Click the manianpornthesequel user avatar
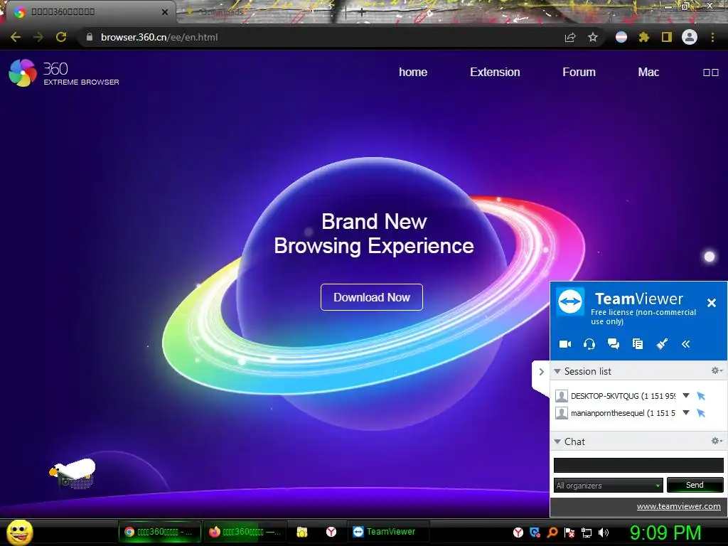The width and height of the screenshot is (728, 546). click(562, 413)
